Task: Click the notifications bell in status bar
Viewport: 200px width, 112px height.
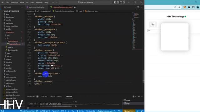Action: click(142, 111)
